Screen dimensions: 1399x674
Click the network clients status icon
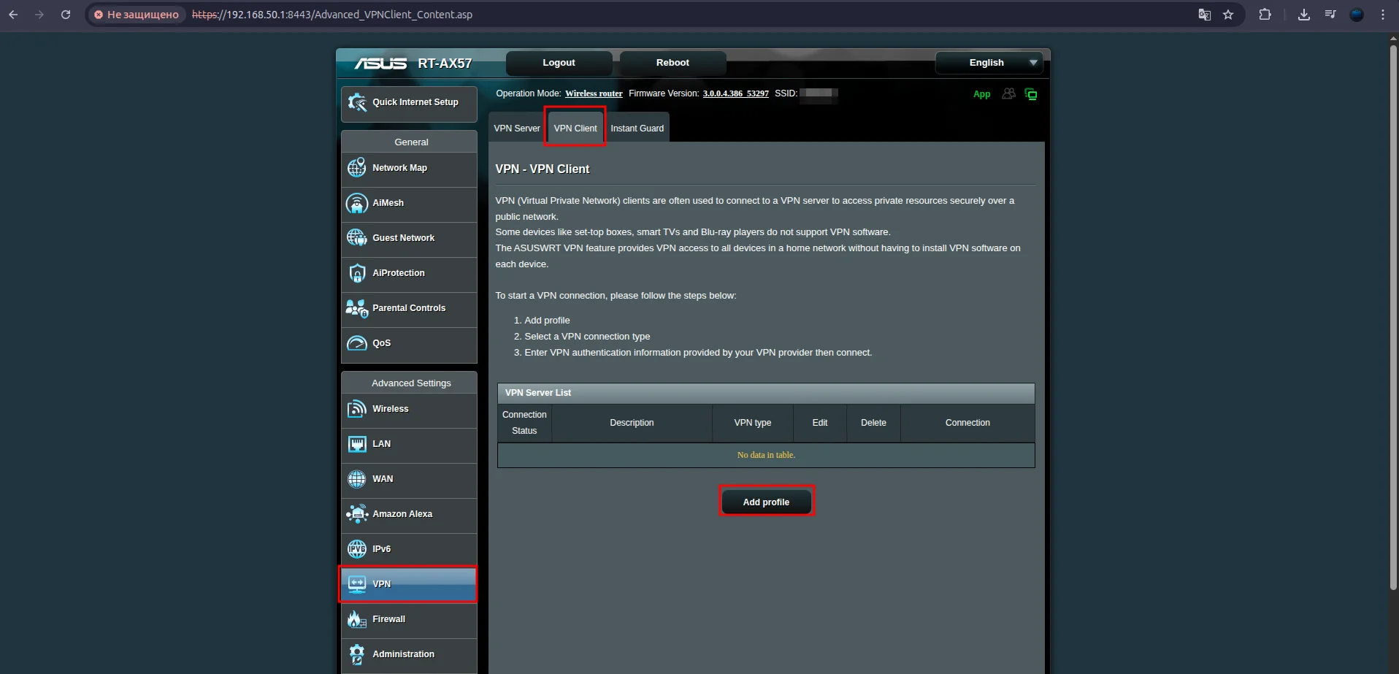(1008, 94)
